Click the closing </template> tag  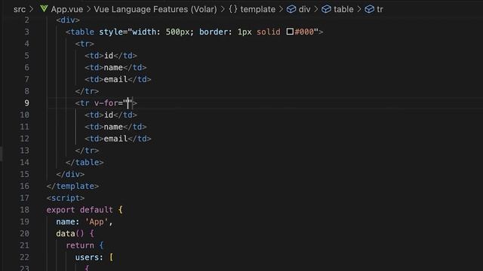(73, 186)
